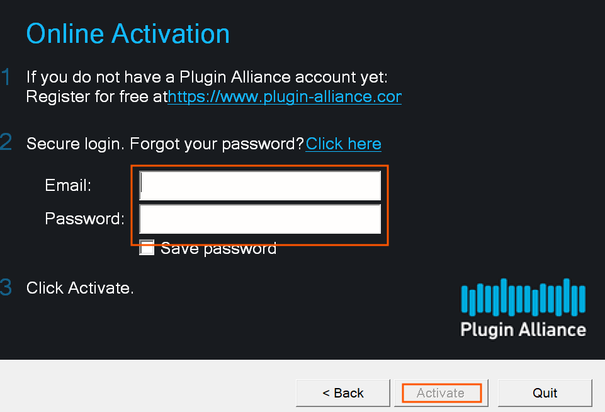This screenshot has height=412, width=605.
Task: Click the step 1 number
Action: coord(6,77)
